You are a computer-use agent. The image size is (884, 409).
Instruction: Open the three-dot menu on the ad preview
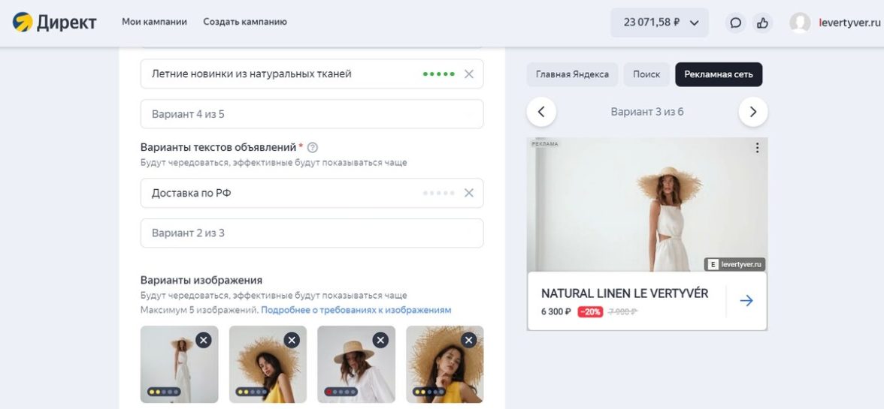click(x=757, y=148)
